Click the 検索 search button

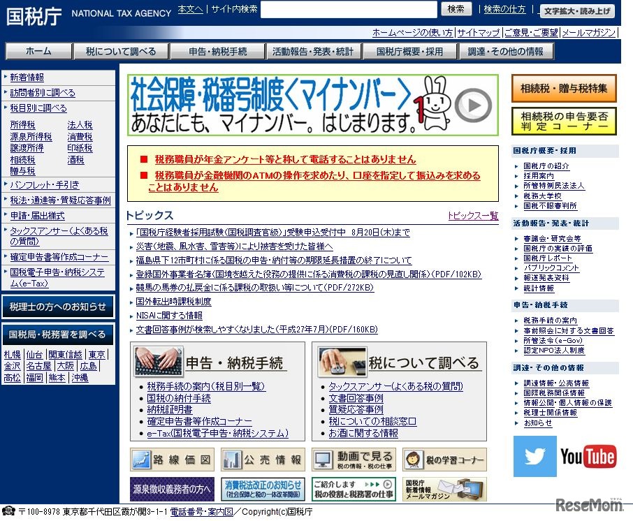point(455,9)
